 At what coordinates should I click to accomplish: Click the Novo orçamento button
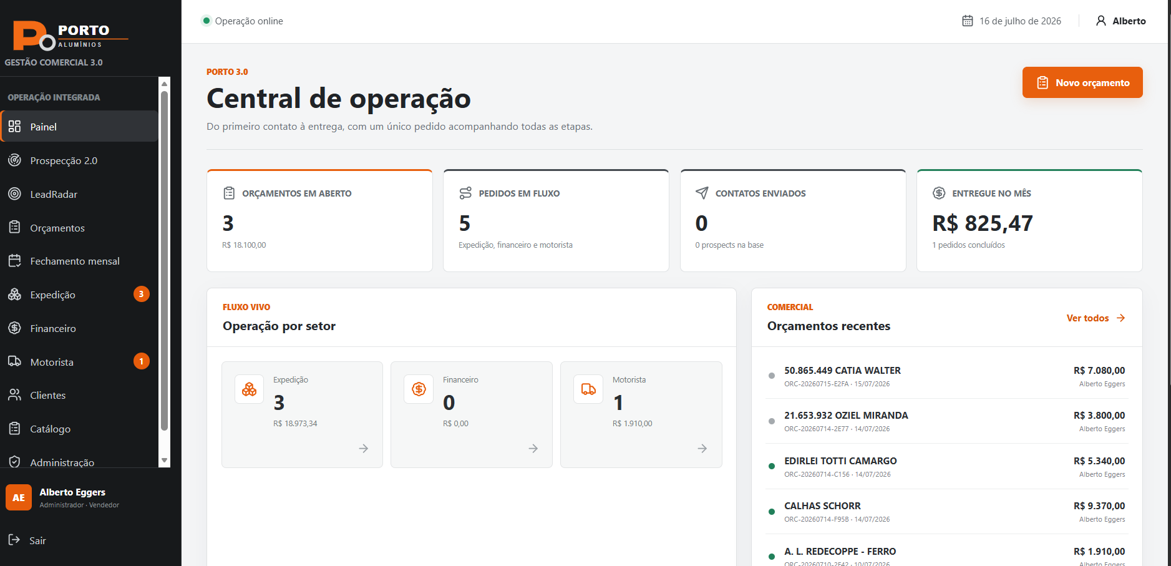coord(1082,82)
